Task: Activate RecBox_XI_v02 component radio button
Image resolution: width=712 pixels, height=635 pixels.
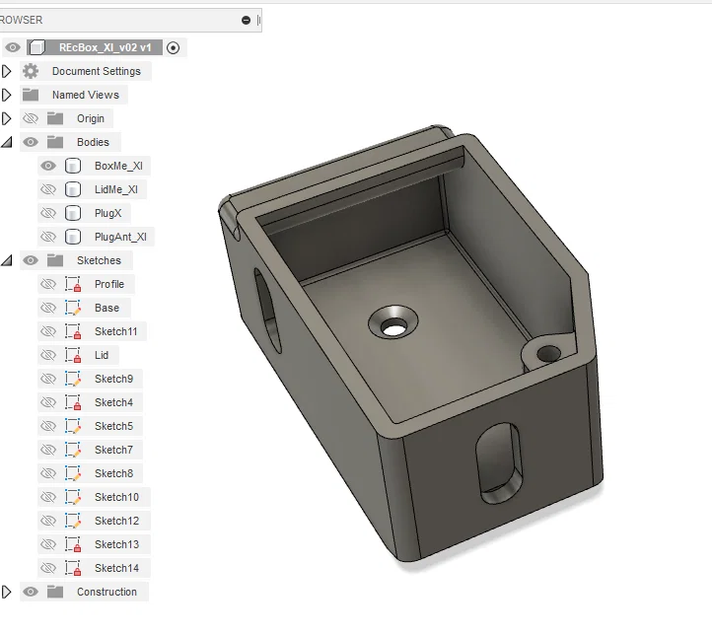Action: point(173,47)
